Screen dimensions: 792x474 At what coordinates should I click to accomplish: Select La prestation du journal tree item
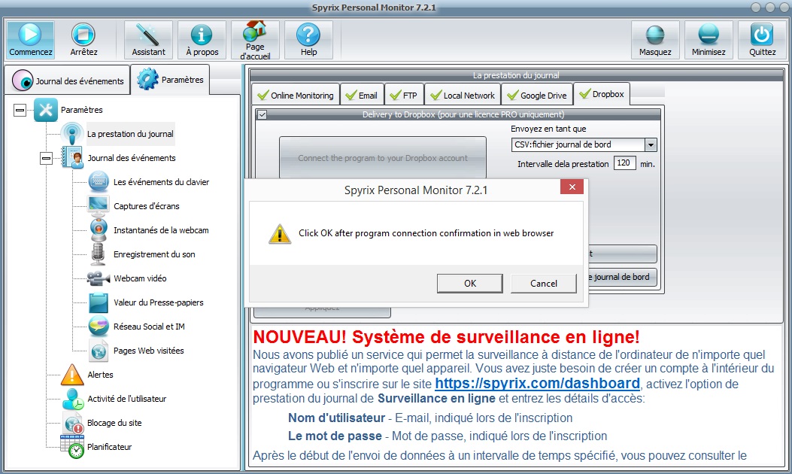tap(130, 134)
